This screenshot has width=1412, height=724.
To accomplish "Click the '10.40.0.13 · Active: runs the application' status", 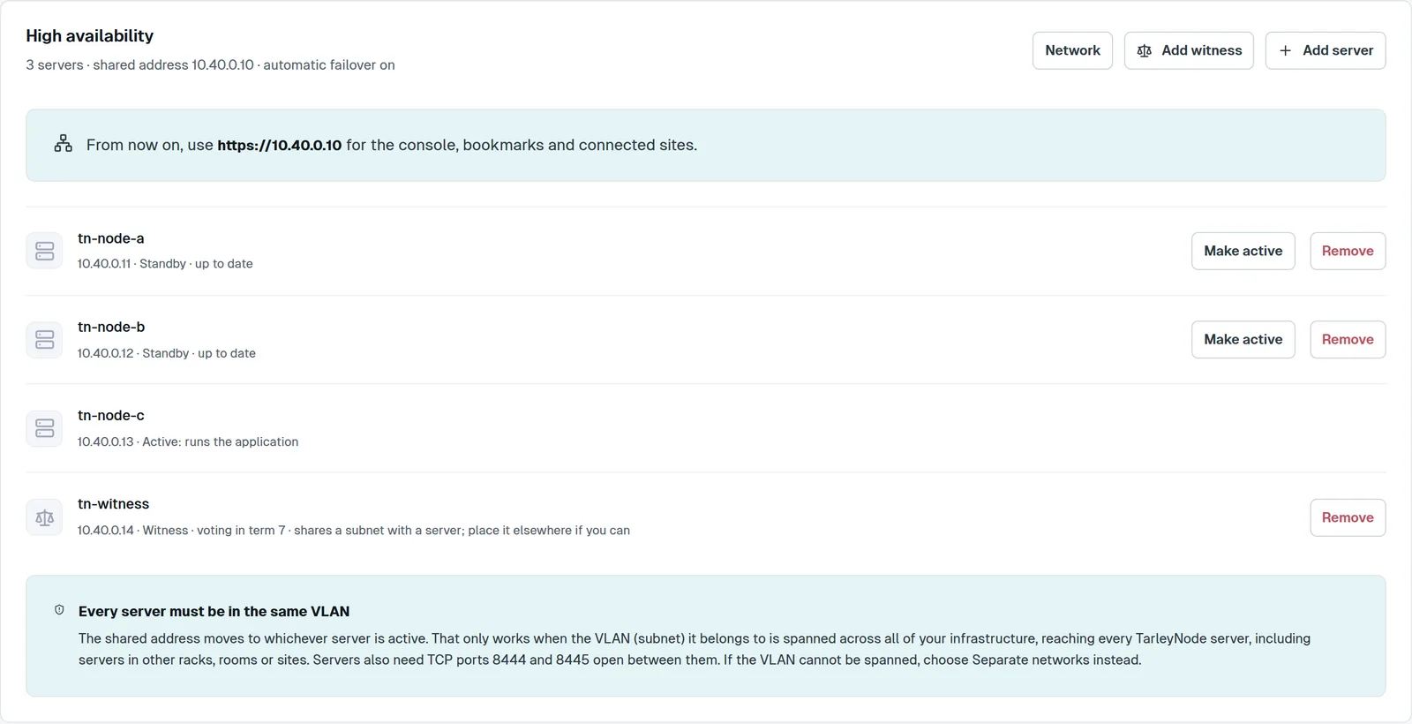I will (188, 441).
